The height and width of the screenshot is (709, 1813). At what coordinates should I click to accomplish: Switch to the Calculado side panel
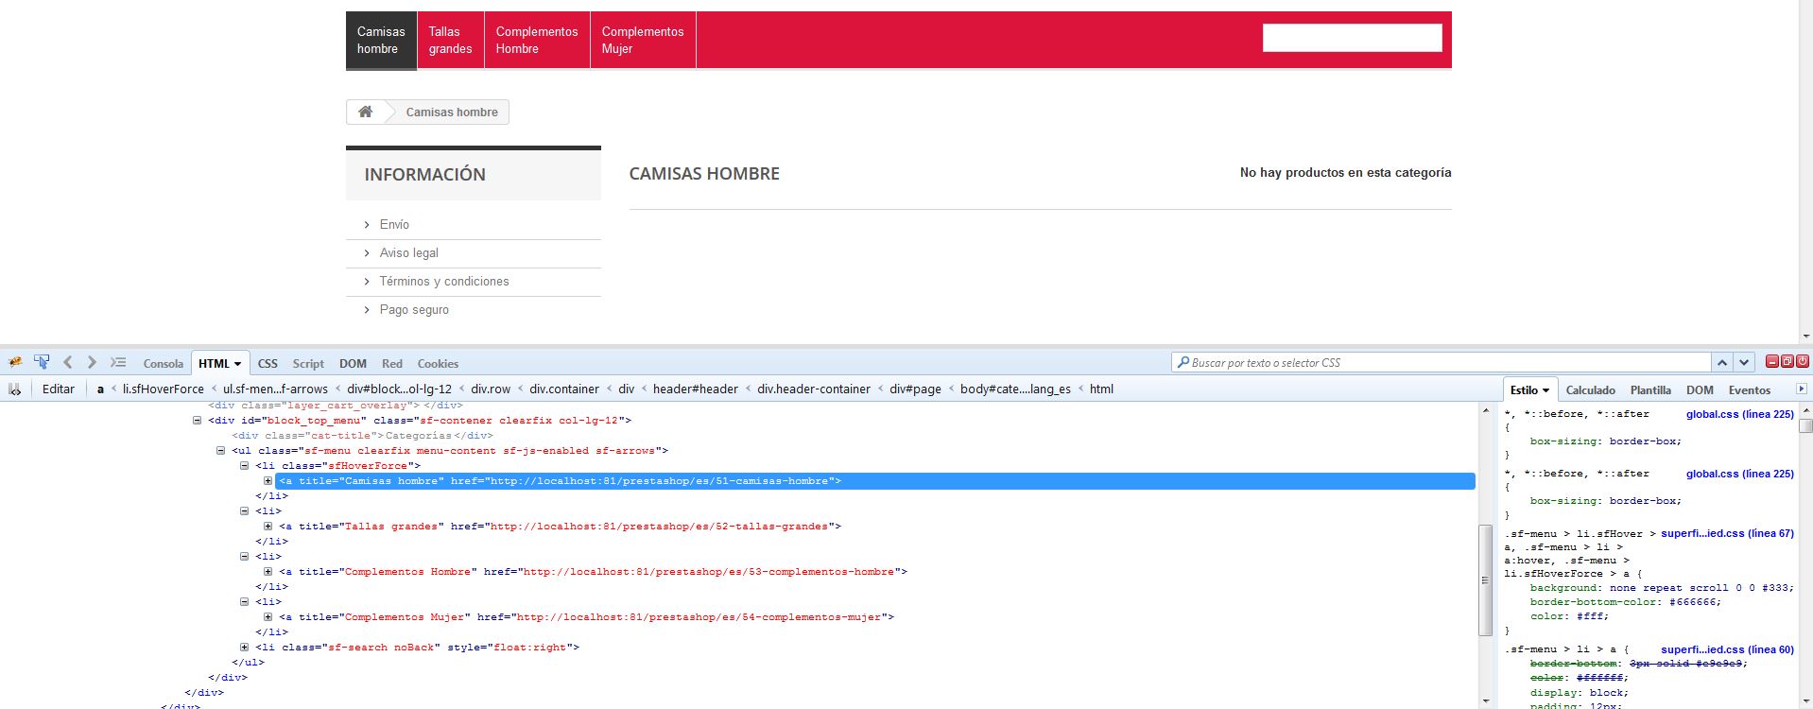(1591, 389)
